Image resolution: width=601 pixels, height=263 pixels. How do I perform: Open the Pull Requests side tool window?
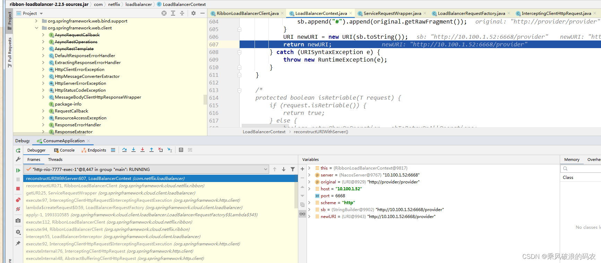(x=9, y=52)
